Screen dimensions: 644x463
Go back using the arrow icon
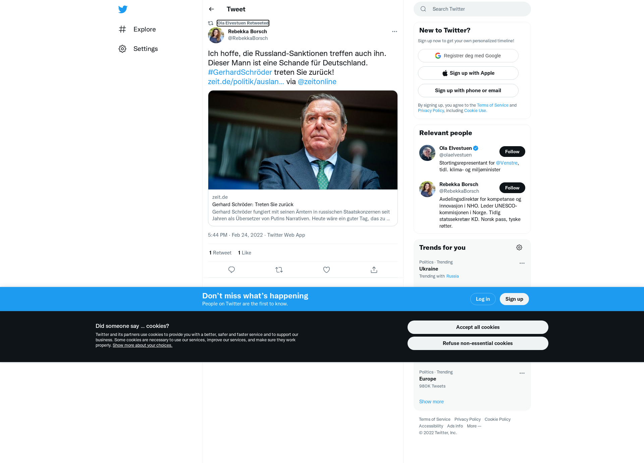click(x=211, y=9)
